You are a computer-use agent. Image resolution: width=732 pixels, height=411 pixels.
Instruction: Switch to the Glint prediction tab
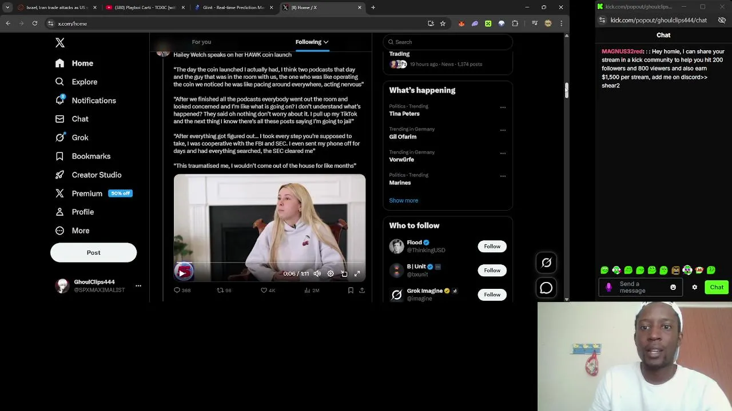[x=233, y=7]
